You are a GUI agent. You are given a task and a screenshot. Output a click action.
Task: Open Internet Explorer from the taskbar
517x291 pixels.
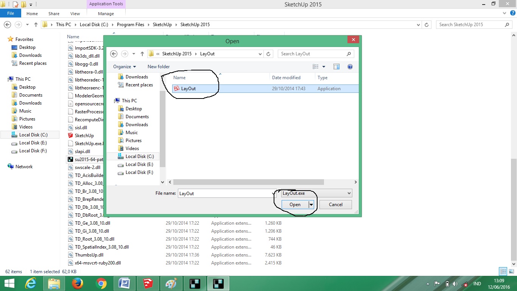[31, 283]
